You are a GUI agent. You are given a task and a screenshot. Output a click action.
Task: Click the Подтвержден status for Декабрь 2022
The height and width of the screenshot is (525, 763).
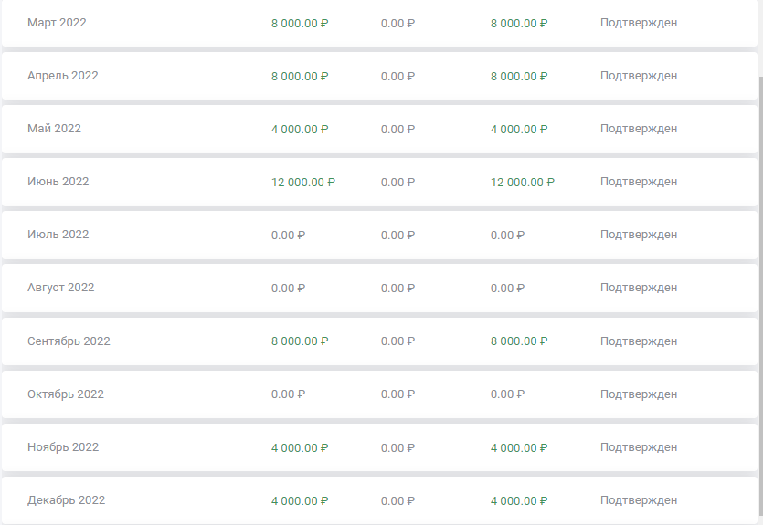(639, 500)
